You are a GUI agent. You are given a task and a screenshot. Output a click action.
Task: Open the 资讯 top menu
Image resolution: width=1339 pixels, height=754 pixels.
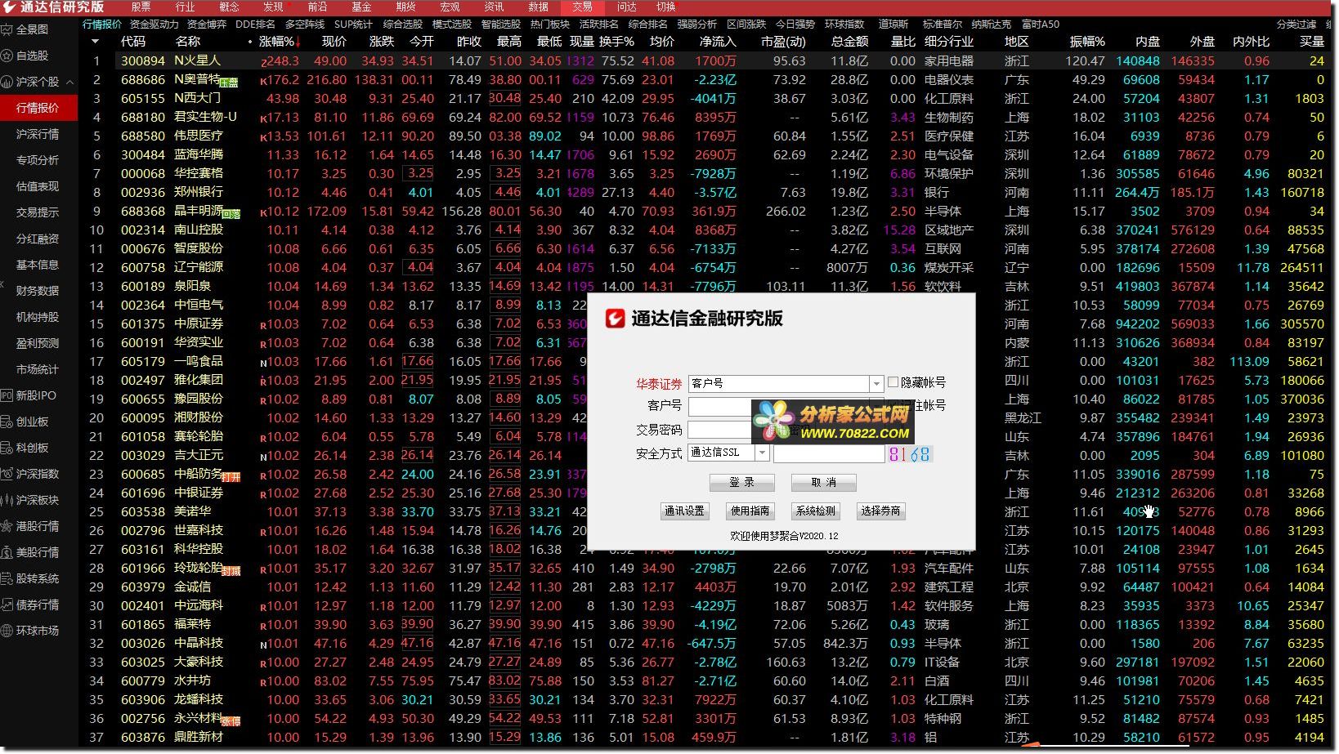(x=494, y=7)
